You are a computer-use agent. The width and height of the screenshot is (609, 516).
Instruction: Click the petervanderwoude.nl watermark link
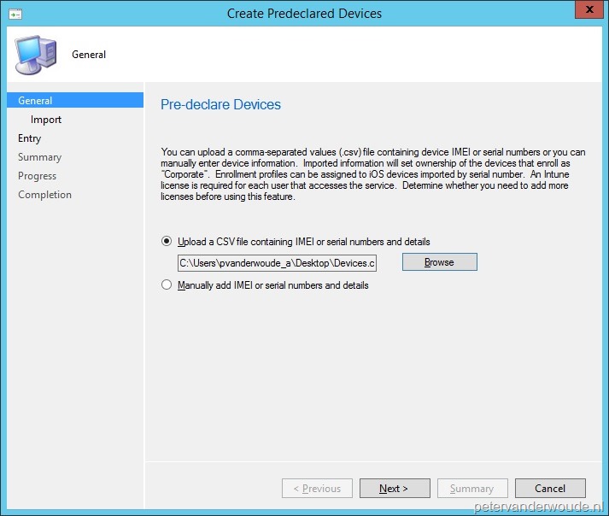pos(539,507)
